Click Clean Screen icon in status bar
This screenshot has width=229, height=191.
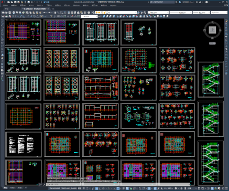click(223, 188)
